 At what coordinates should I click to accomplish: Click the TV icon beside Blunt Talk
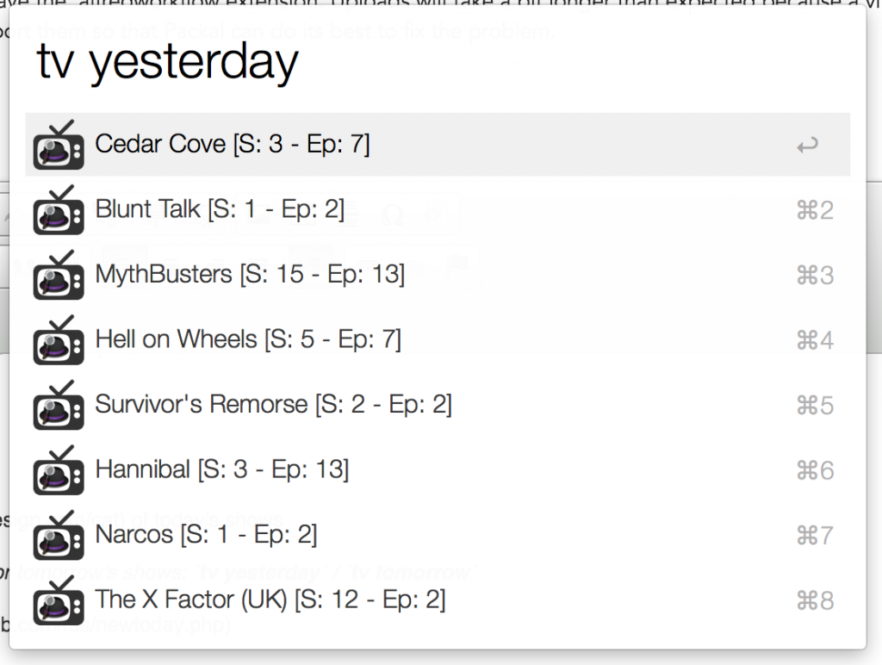click(x=59, y=210)
